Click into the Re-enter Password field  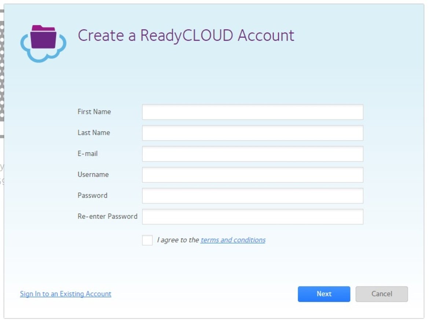pyautogui.click(x=253, y=217)
